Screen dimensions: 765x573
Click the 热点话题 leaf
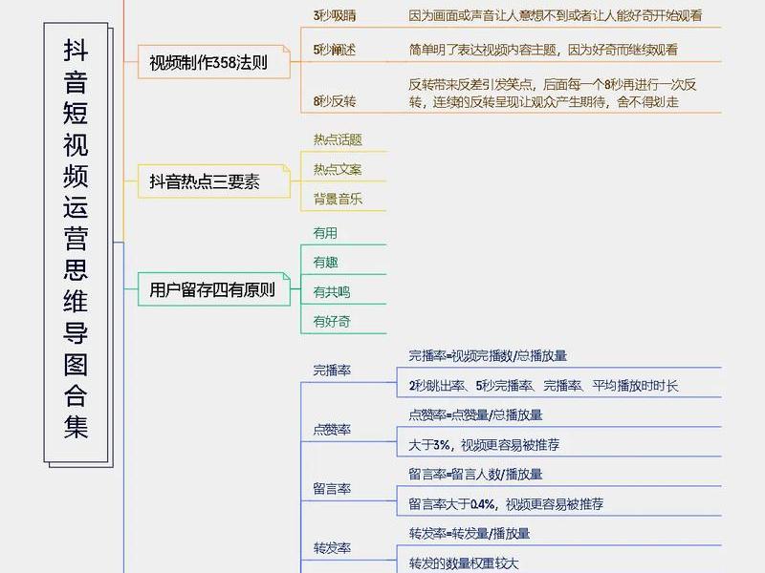[338, 139]
